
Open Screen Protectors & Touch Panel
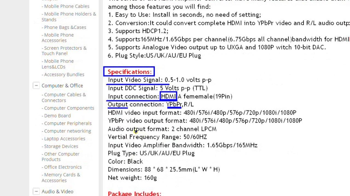(x=64, y=51)
